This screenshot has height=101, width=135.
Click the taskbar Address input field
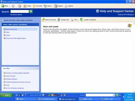click(x=99, y=95)
